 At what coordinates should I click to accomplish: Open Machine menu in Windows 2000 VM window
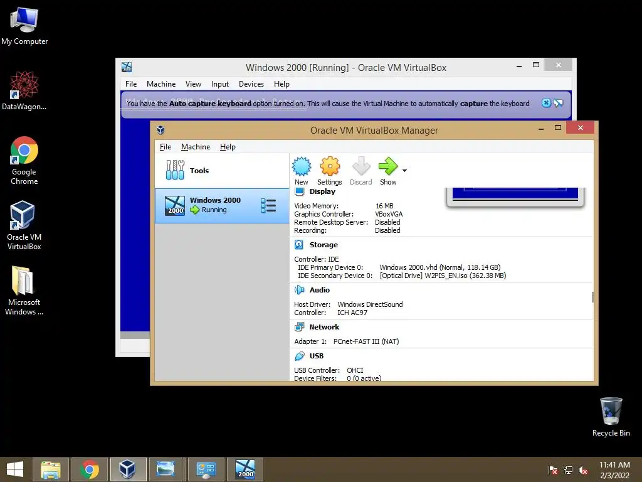(x=161, y=84)
